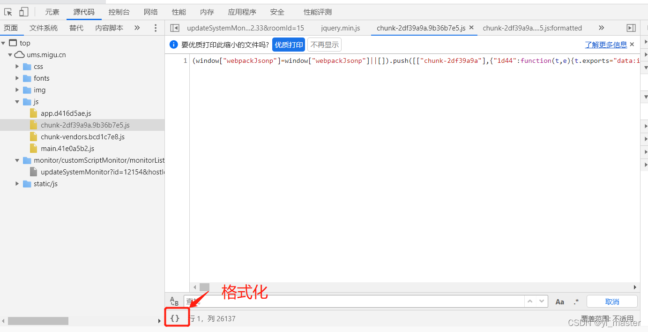The width and height of the screenshot is (648, 332).
Task: Close the chunk-2df39a9a.9b36b7e5.js tab
Action: click(471, 28)
